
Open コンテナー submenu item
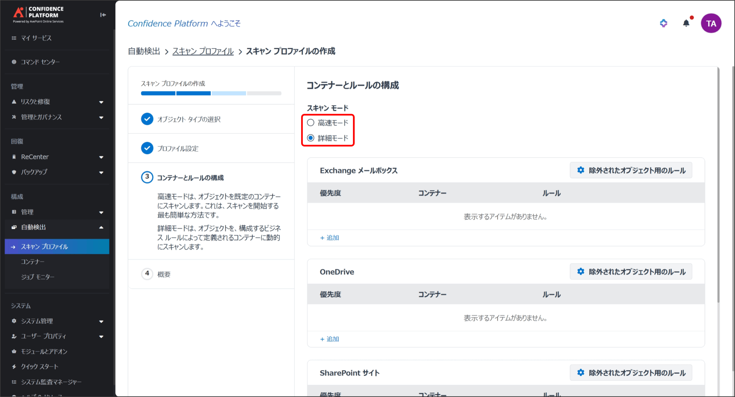(x=33, y=262)
